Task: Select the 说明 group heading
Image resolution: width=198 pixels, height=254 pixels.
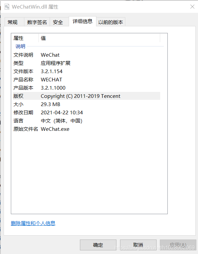Action: point(20,46)
